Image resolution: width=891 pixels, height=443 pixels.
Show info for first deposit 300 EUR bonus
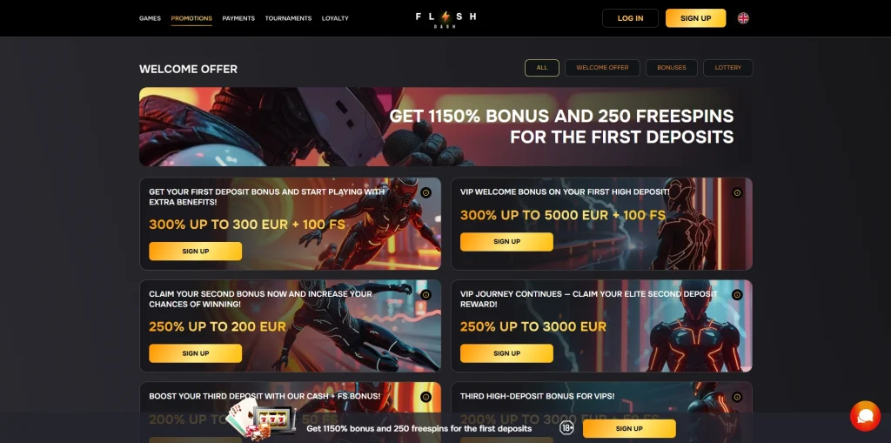tap(425, 193)
